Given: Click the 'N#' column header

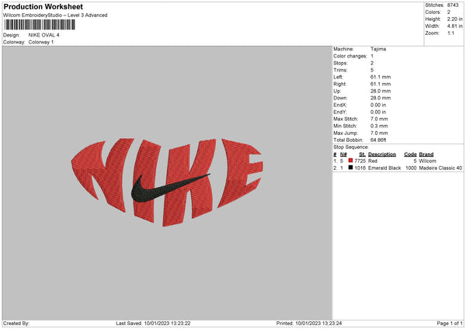Looking at the screenshot, I should coord(343,154).
